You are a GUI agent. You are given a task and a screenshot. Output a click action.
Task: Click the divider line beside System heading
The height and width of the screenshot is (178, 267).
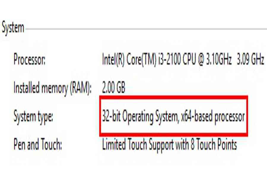[145, 29]
